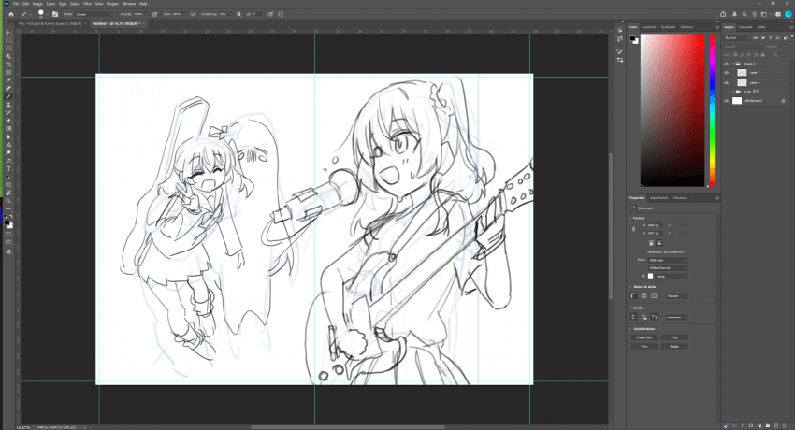Enable airbrush-style build-up icon
This screenshot has height=430, width=795.
(193, 14)
